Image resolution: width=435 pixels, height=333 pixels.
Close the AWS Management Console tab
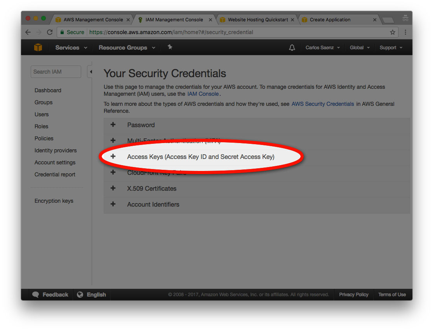pos(128,20)
